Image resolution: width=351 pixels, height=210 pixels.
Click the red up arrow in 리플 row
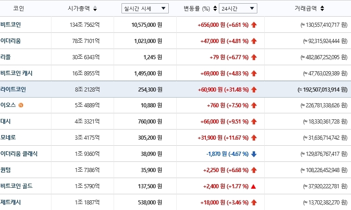[x=254, y=57]
